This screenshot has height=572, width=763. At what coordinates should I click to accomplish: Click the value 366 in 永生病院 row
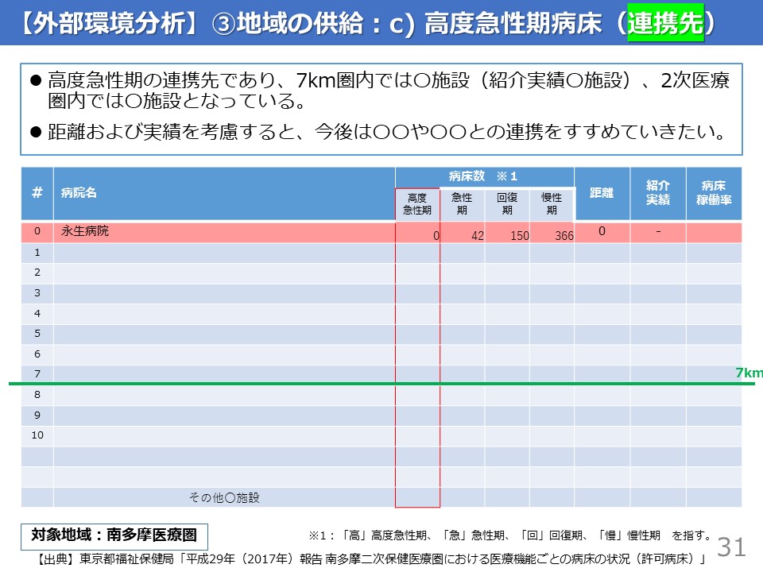click(x=564, y=236)
